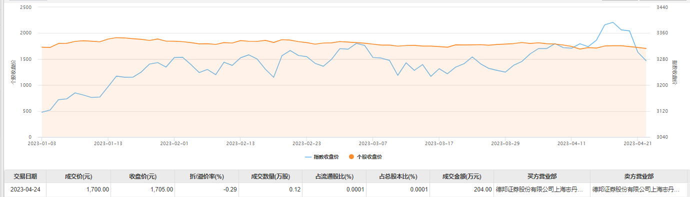Select the 204.00 amount cell
Viewport: 690px width, 197px height.
pyautogui.click(x=461, y=190)
